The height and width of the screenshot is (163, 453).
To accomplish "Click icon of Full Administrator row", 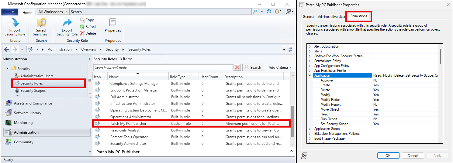I will tap(97, 97).
